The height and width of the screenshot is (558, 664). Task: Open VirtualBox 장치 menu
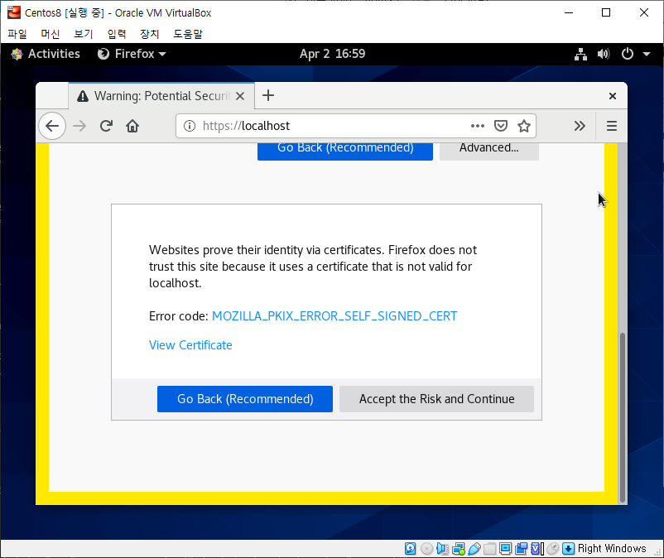pyautogui.click(x=150, y=34)
